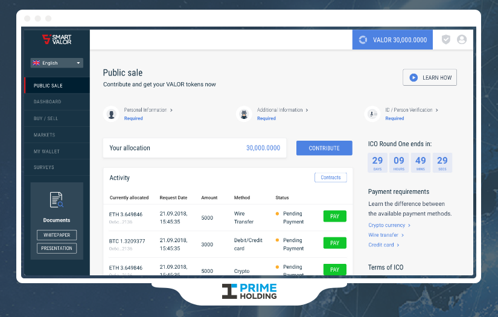
Task: Click the Status column header
Action: pos(282,197)
